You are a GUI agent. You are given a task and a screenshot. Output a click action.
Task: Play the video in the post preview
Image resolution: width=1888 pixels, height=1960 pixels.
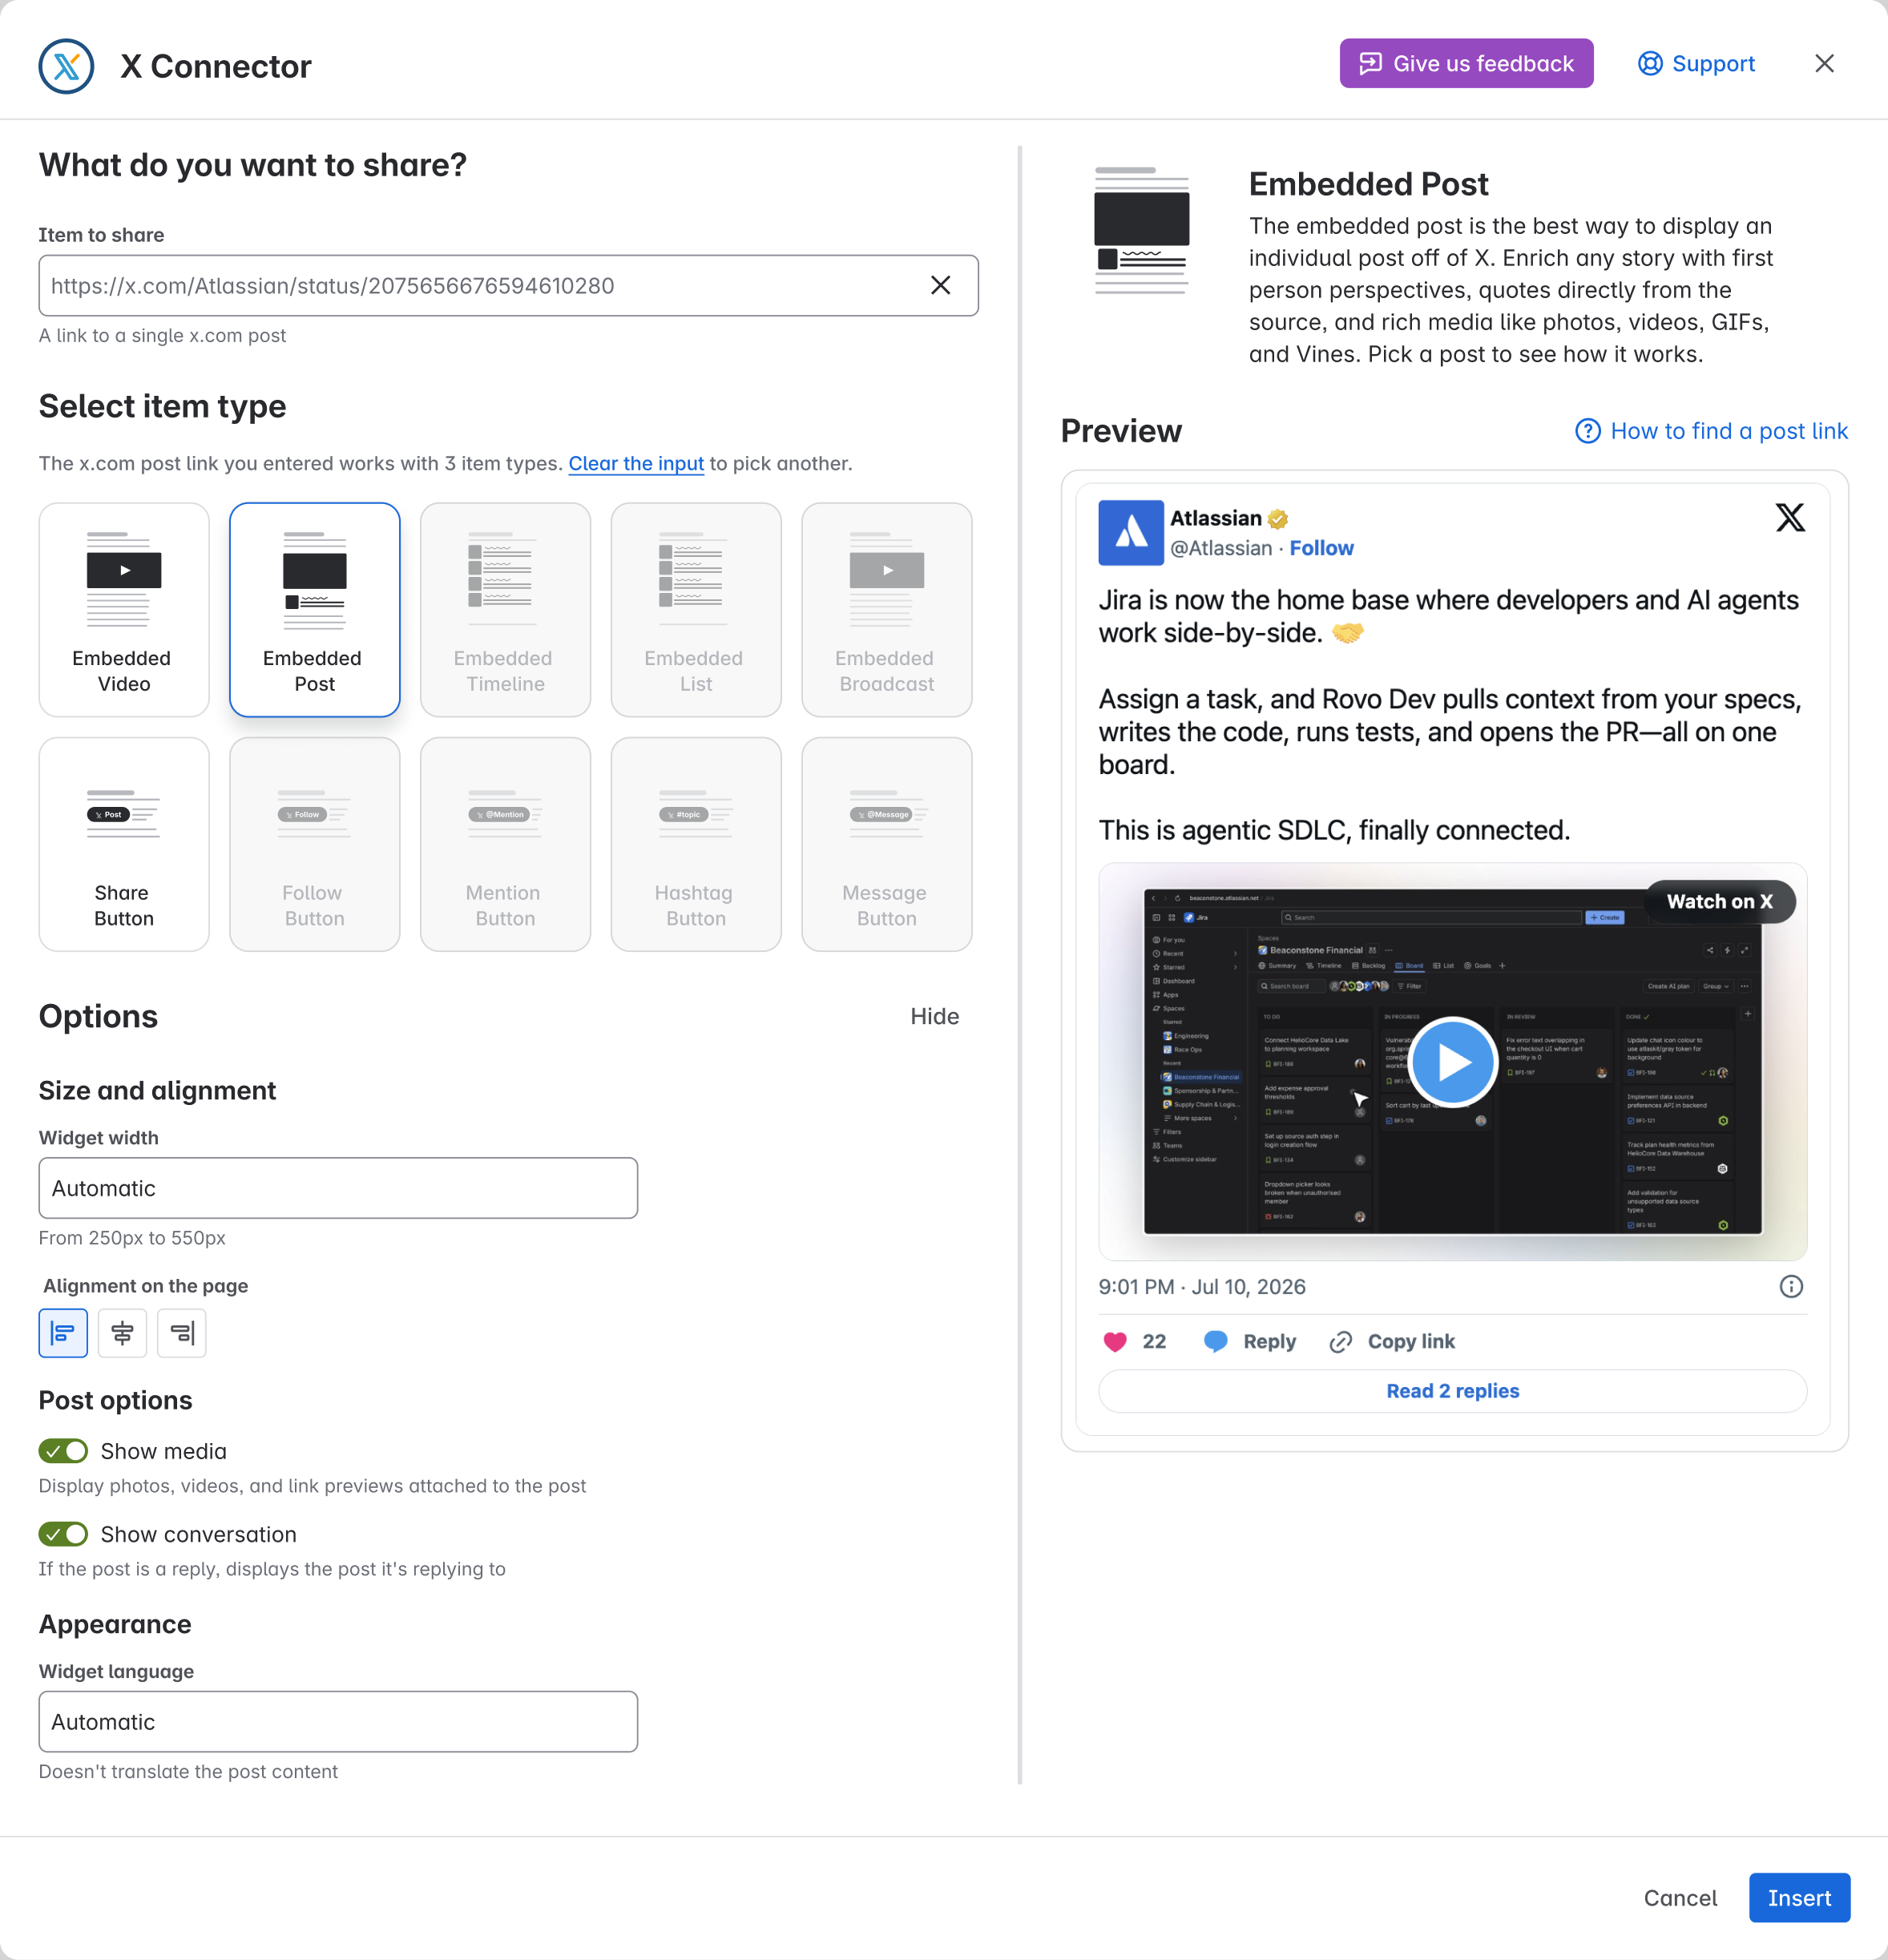pyautogui.click(x=1452, y=1061)
